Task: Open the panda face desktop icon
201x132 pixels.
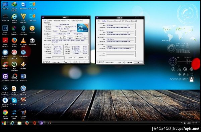Action: click(x=32, y=42)
